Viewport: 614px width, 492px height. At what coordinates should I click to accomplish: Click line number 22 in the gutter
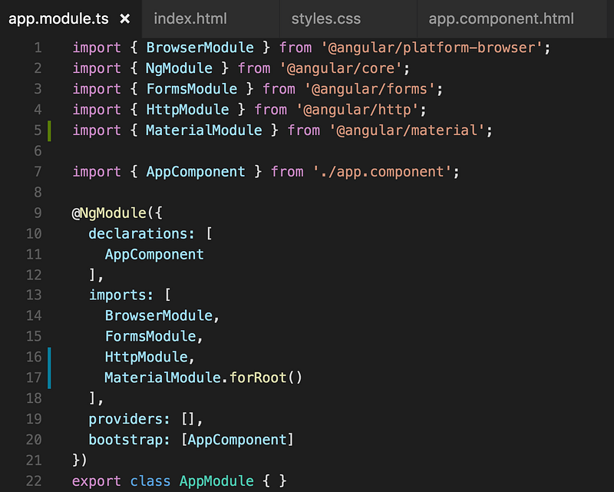click(x=34, y=480)
